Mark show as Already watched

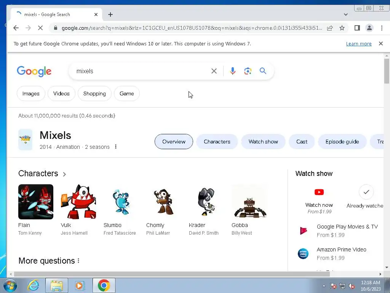pos(366,192)
